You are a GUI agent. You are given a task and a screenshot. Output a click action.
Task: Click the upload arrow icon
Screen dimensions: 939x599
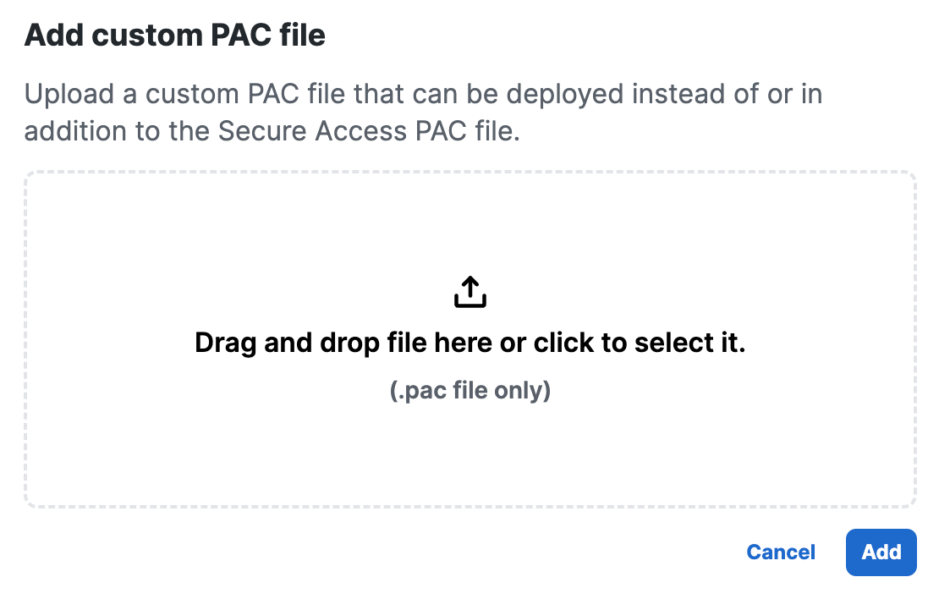click(x=470, y=292)
